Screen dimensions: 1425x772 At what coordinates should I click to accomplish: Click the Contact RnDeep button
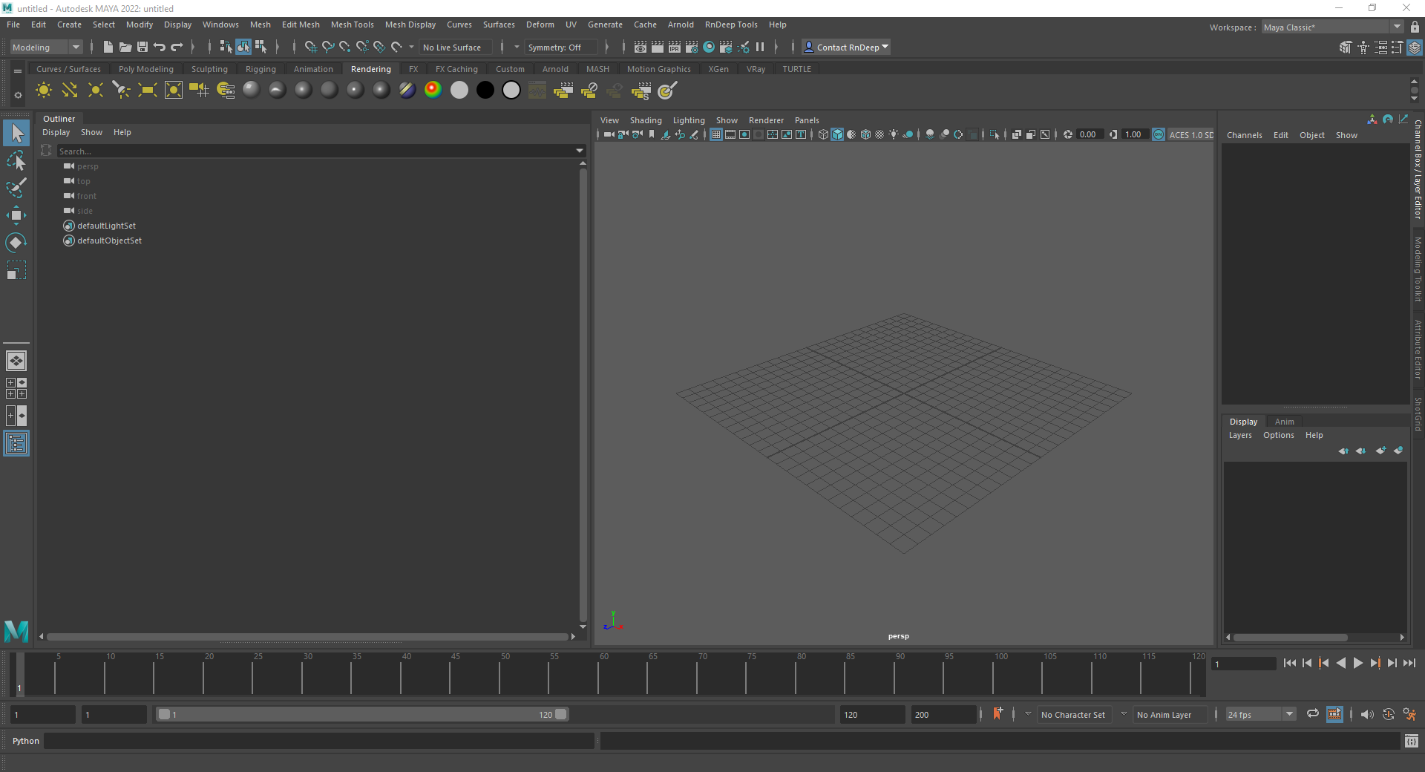847,48
